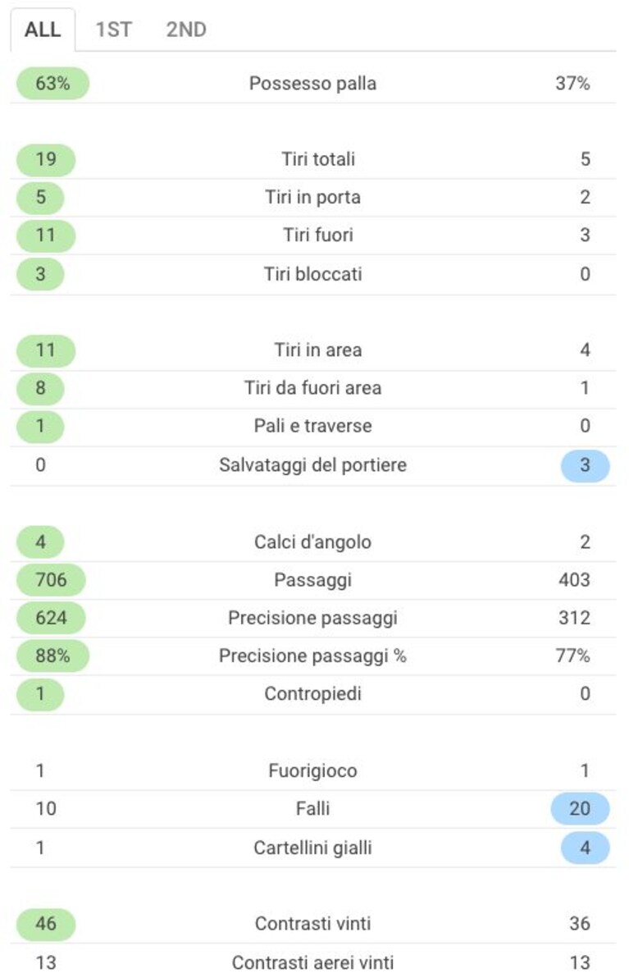Click the Possesso palla label
The height and width of the screenshot is (978, 629).
click(x=312, y=83)
